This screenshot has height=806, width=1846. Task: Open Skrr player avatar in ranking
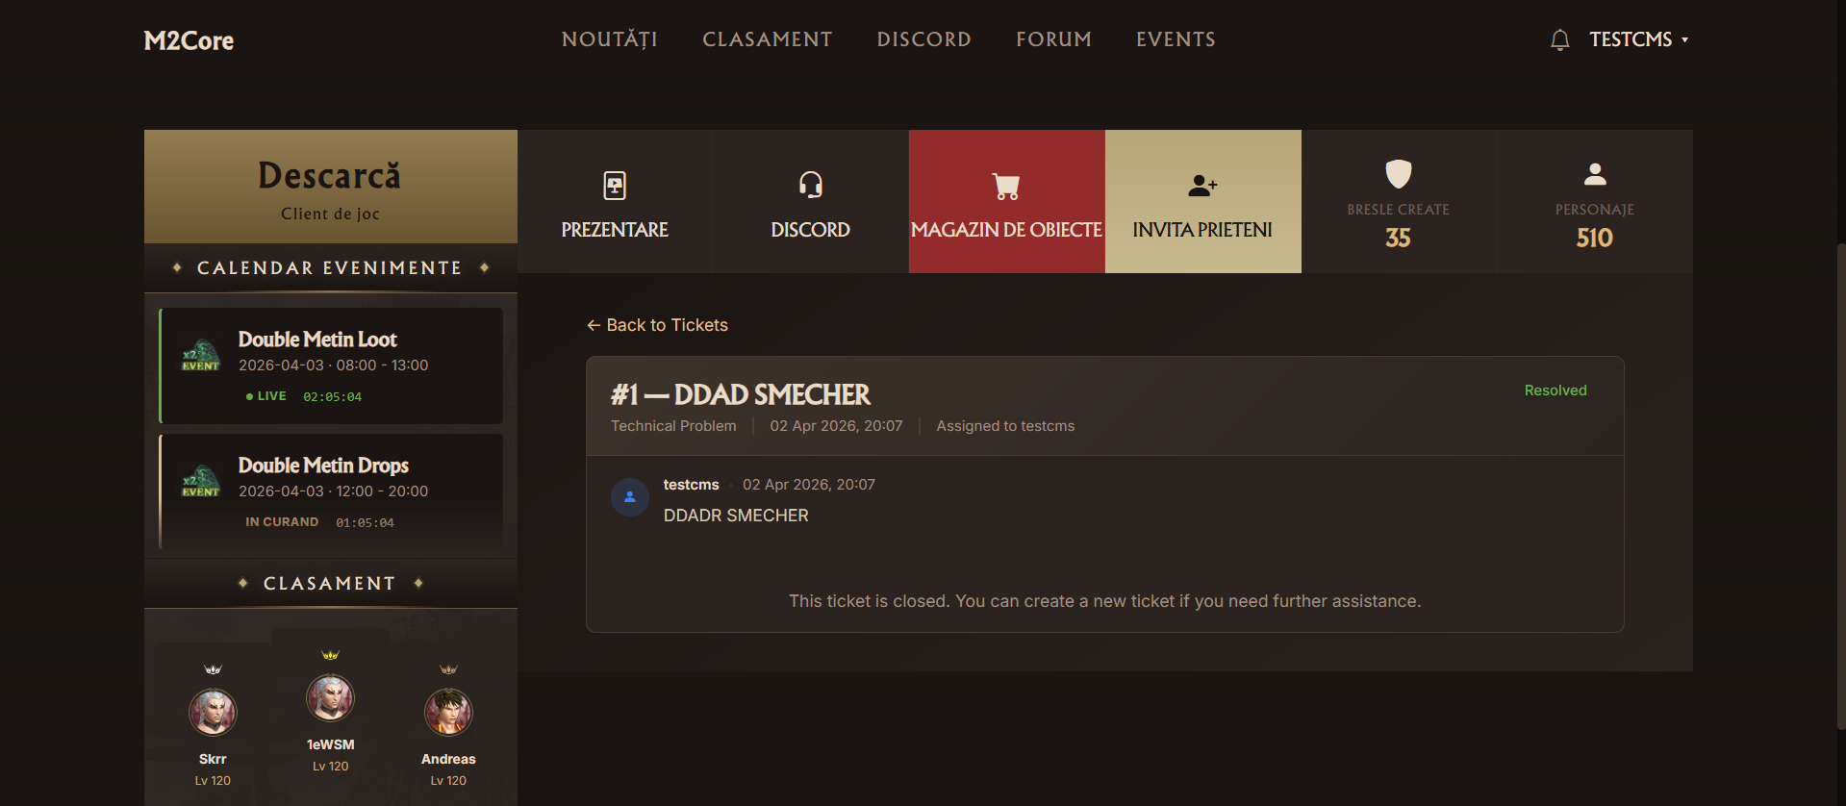(x=213, y=713)
